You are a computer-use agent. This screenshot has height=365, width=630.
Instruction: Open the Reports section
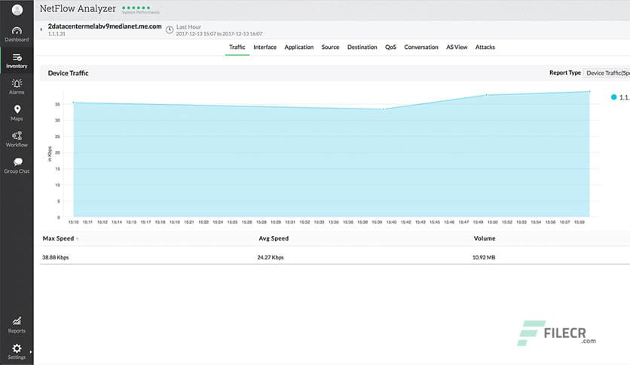[17, 325]
